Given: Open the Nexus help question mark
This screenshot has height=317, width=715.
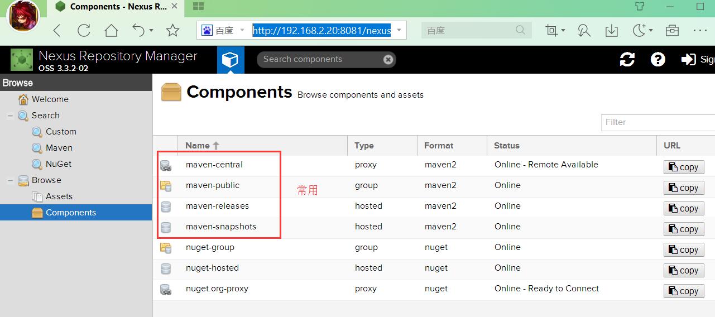Looking at the screenshot, I should coord(658,59).
